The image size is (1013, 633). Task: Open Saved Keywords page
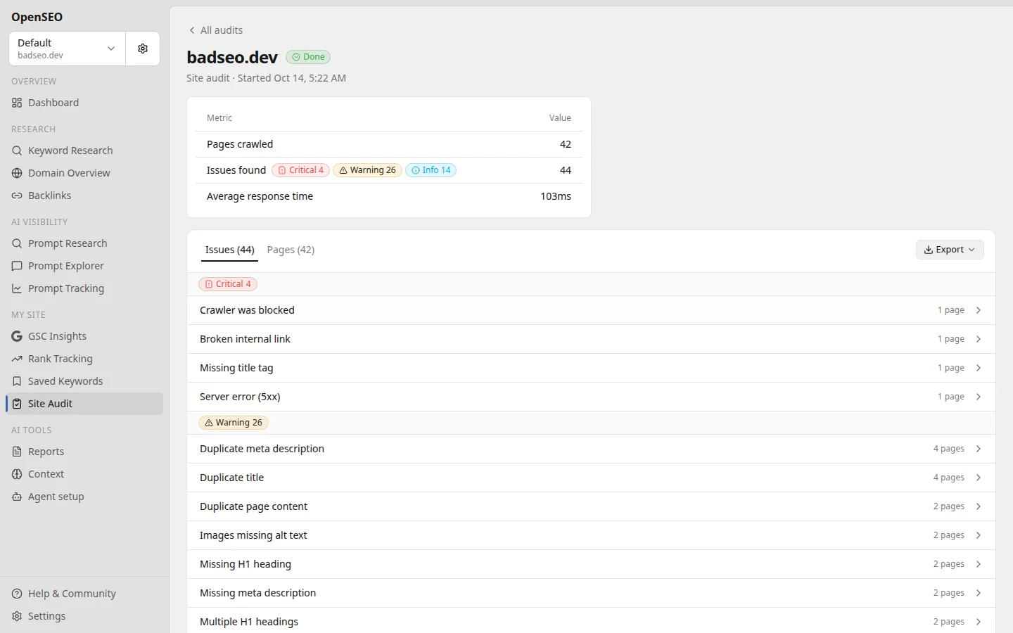(84, 381)
